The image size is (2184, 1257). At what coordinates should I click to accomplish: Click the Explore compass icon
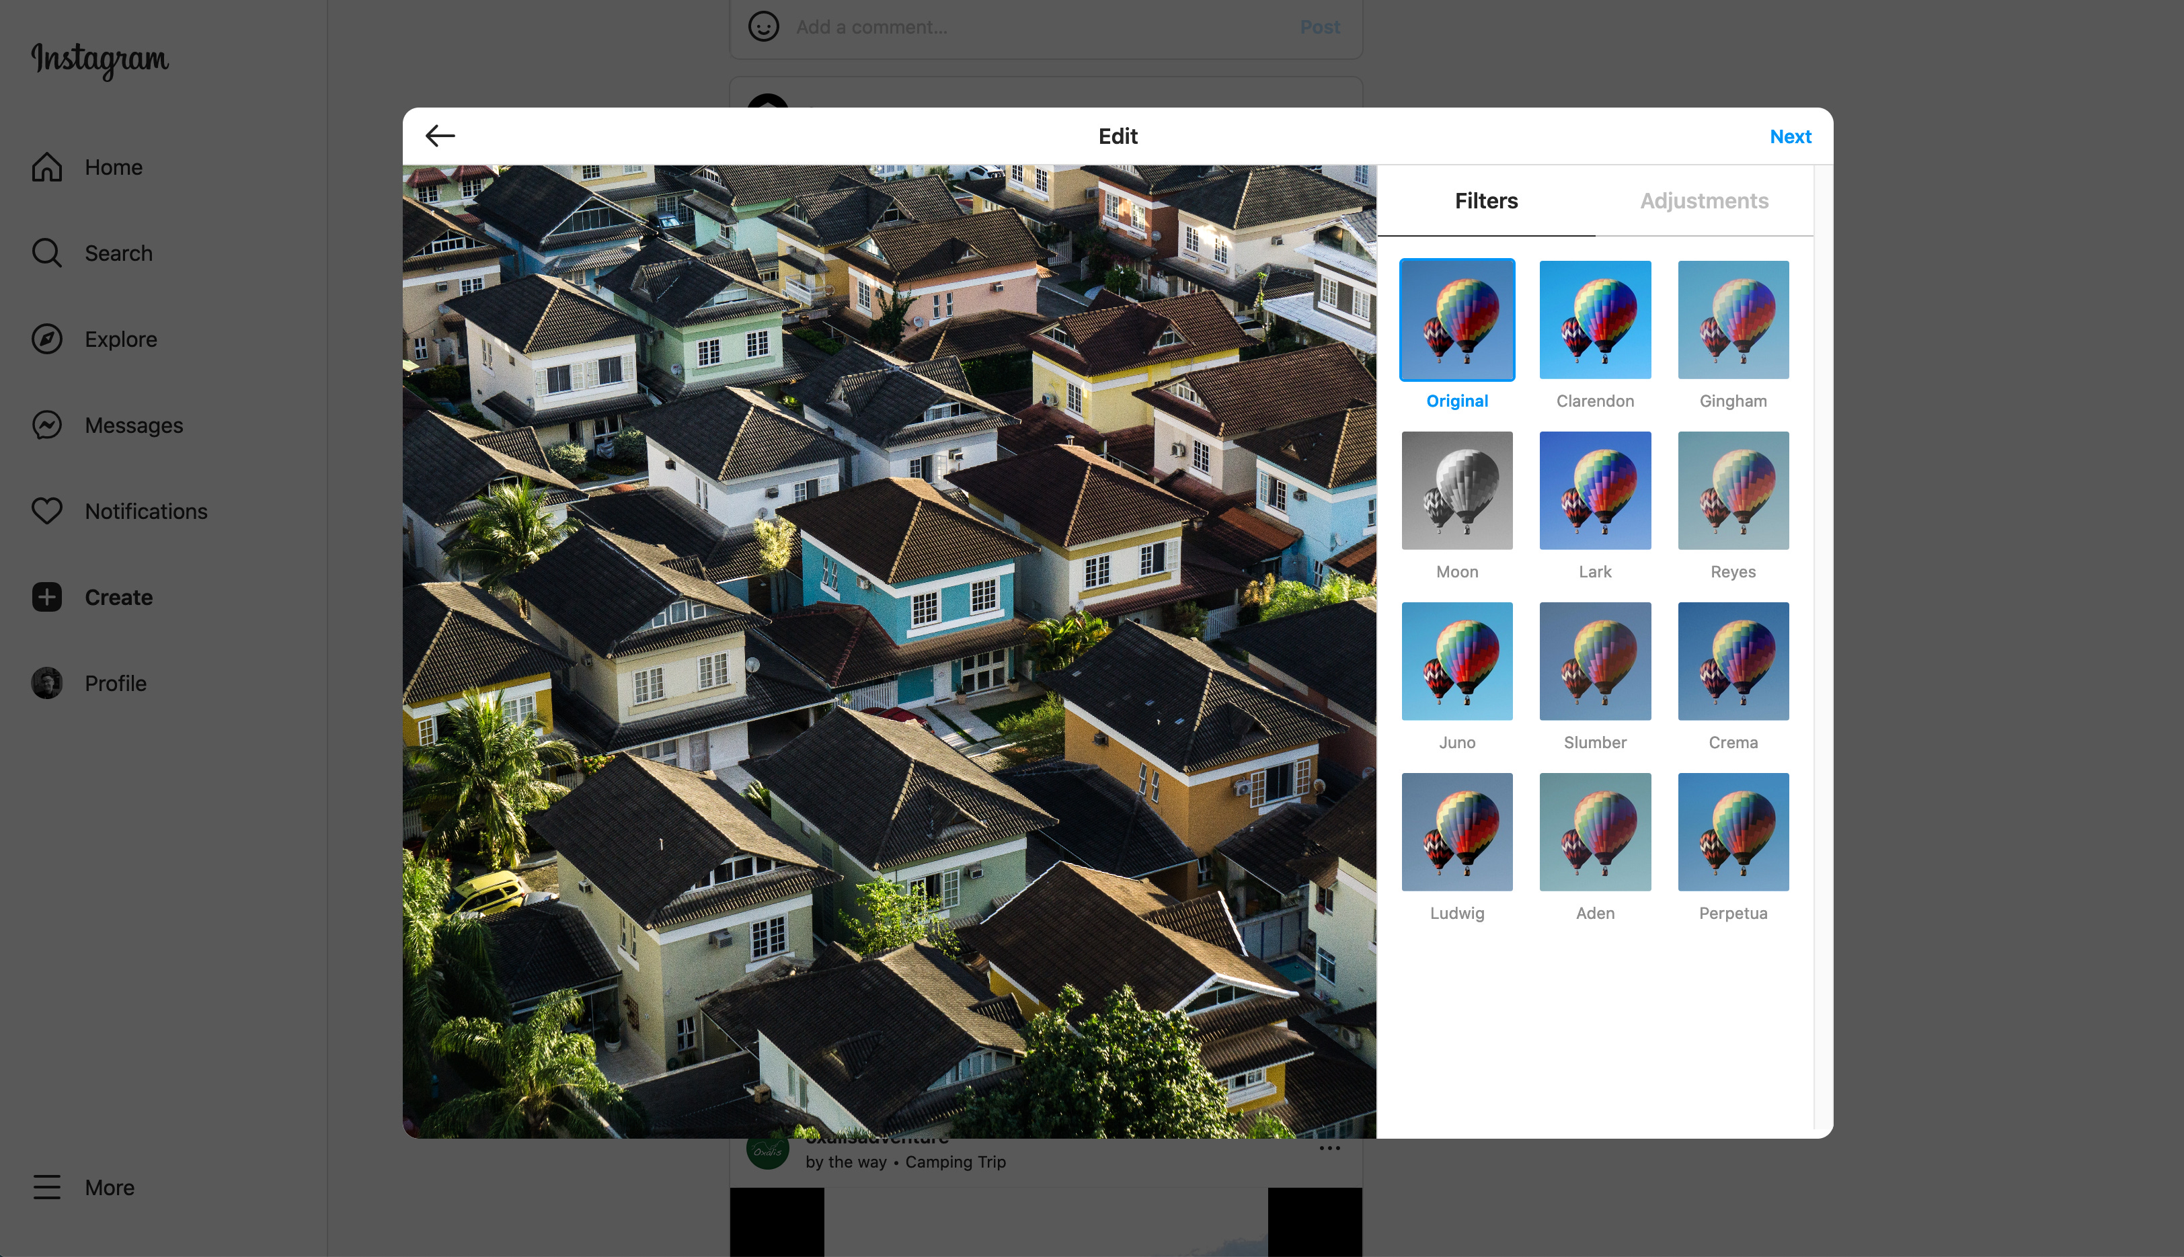pos(46,338)
